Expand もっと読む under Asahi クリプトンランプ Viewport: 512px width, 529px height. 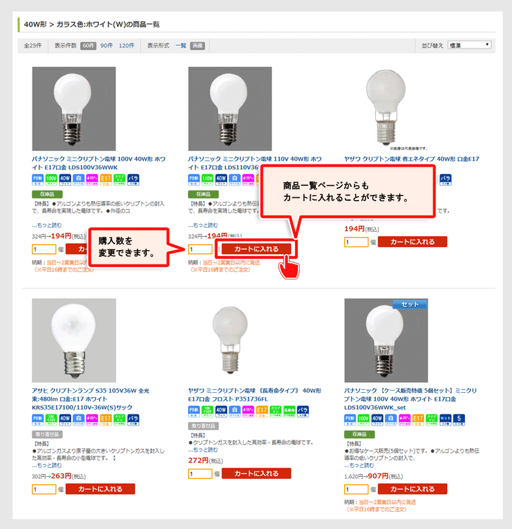47,465
